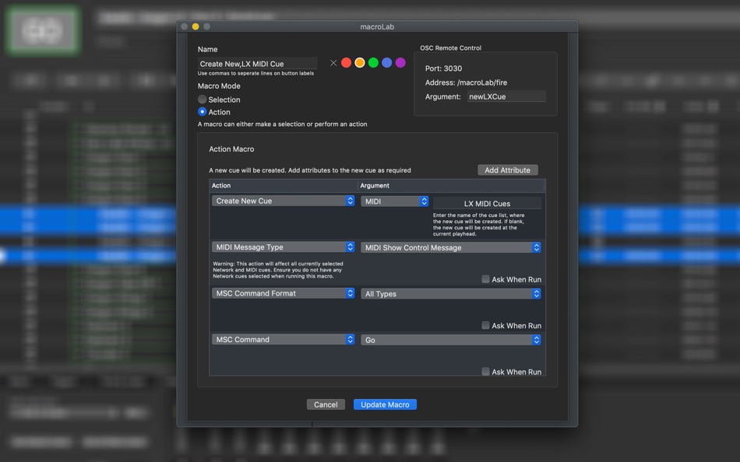Open the MIDI Message Type action dropdown
The image size is (740, 462).
(284, 247)
